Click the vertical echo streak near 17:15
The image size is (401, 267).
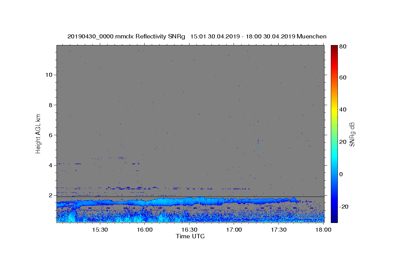click(258, 143)
